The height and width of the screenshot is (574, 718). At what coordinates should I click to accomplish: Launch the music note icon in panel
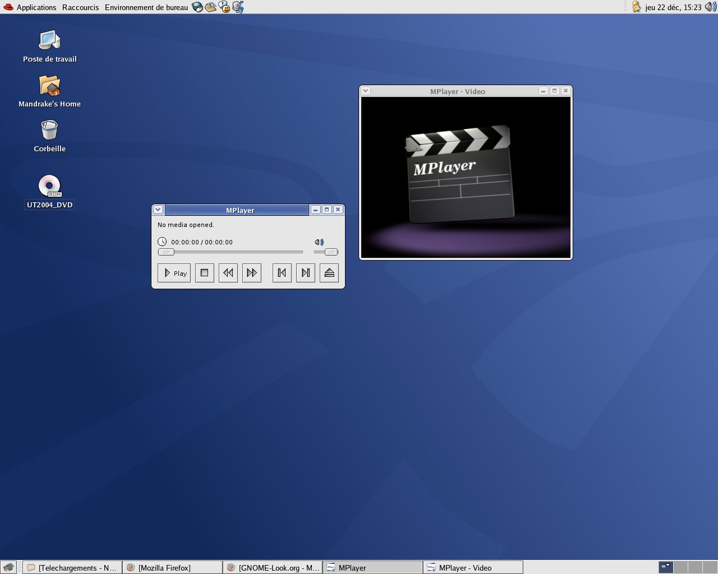pyautogui.click(x=238, y=7)
